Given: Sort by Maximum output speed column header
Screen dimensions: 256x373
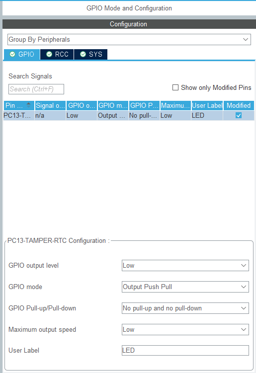Looking at the screenshot, I should tap(176, 105).
